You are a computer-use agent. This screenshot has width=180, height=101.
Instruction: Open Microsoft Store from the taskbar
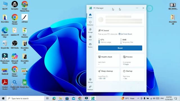(x=67, y=98)
